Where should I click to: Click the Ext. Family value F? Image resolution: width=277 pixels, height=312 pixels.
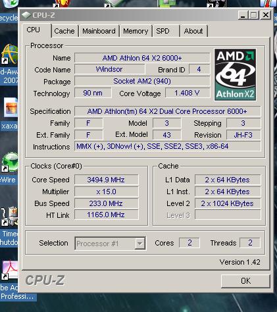[89, 135]
